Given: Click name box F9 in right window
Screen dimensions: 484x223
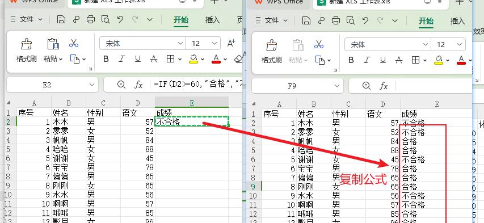Looking at the screenshot, I should click(x=297, y=86).
